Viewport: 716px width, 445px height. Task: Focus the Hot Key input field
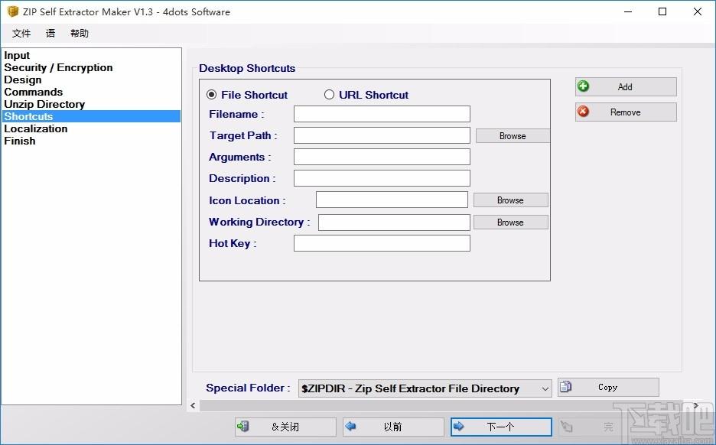coord(382,243)
